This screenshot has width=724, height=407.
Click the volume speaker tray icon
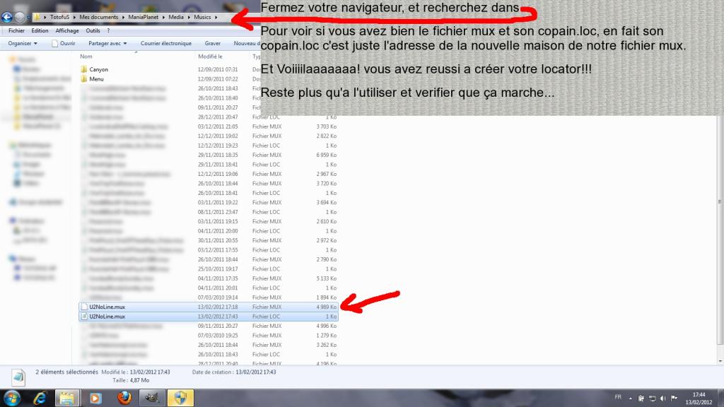pos(663,399)
